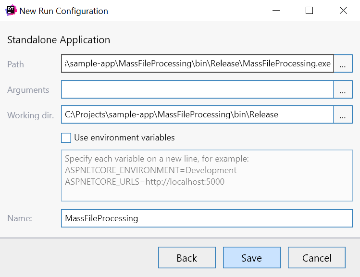Click the Standalone Application heading
Viewport: 360px width, 277px height.
point(59,40)
